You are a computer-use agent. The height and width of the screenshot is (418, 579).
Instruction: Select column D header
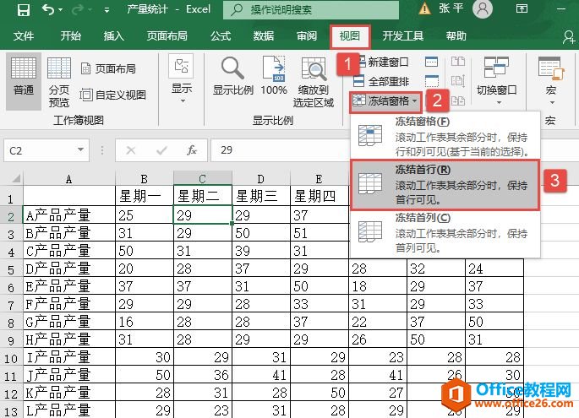click(x=261, y=179)
